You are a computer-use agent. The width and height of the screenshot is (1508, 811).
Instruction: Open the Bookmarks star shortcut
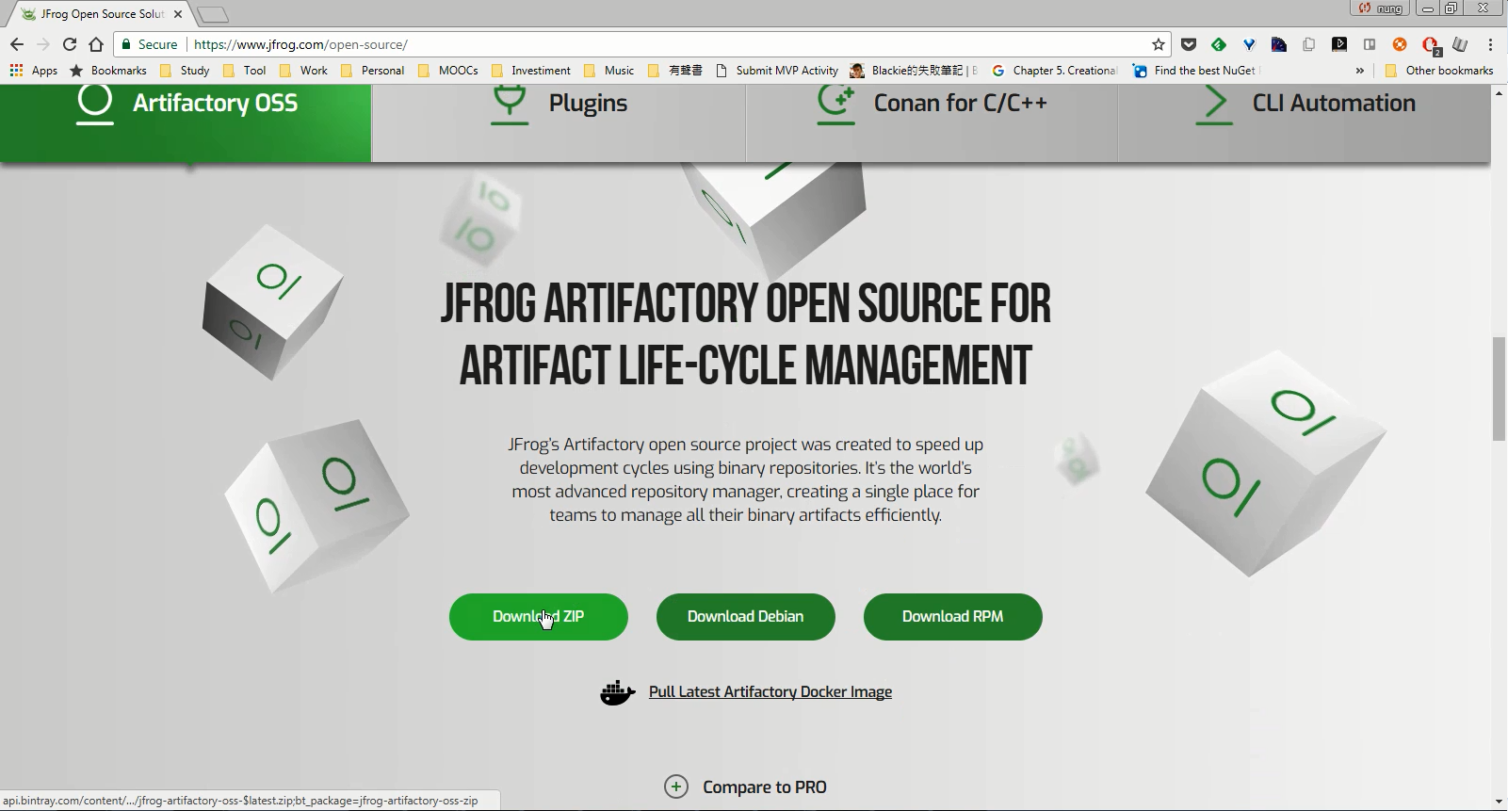108,71
